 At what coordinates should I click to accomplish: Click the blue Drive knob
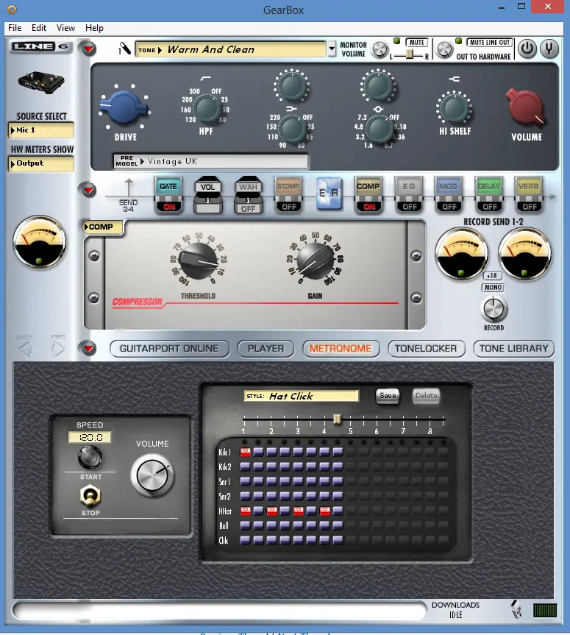pos(124,107)
